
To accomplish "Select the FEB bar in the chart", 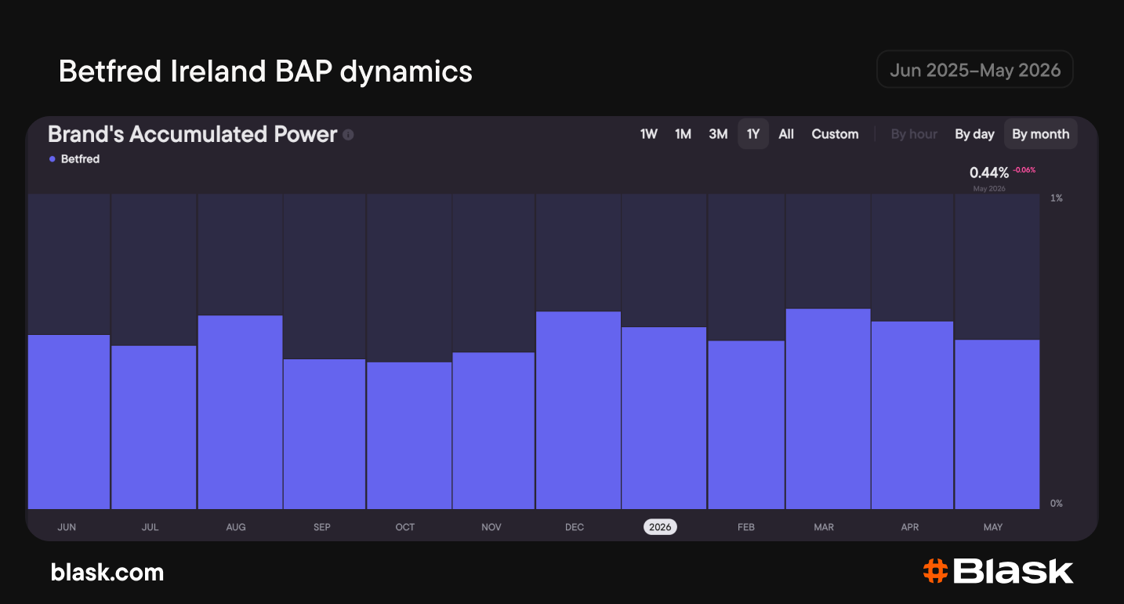I will point(746,424).
